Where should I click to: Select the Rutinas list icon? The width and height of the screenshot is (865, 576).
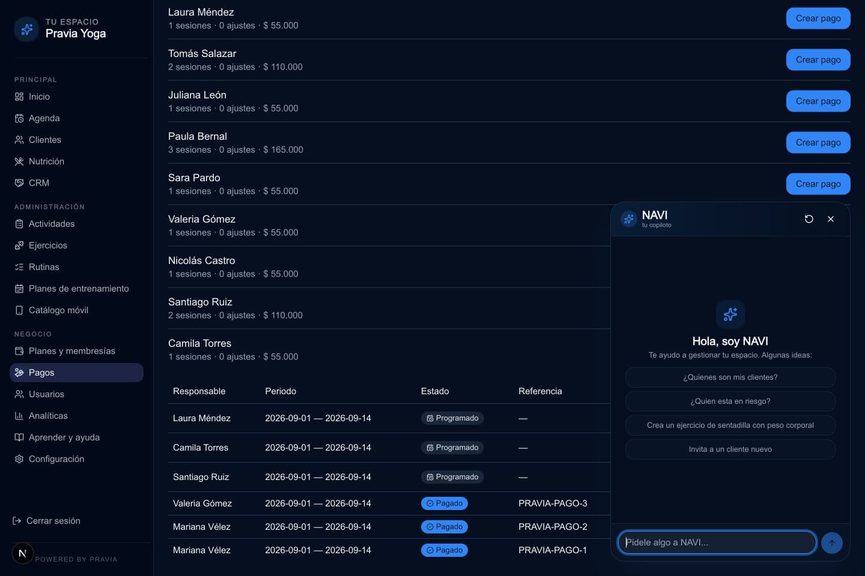pyautogui.click(x=19, y=267)
